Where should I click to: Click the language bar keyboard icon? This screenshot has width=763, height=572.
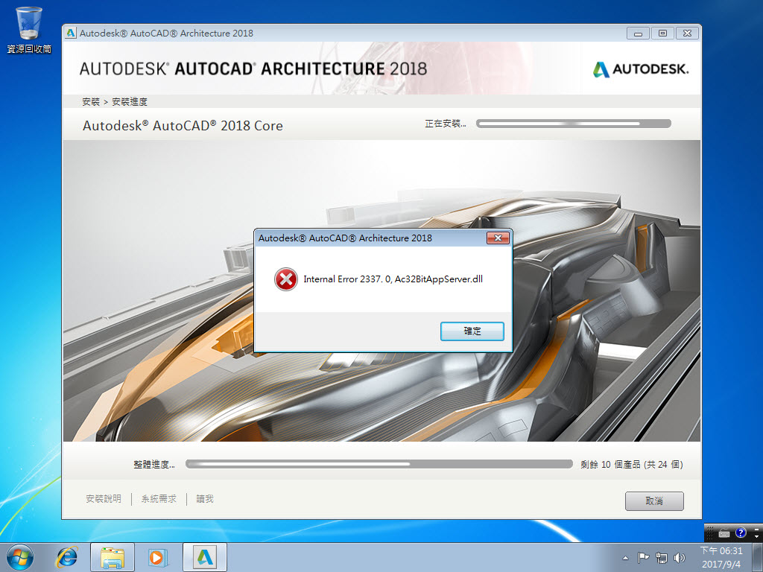coord(724,533)
